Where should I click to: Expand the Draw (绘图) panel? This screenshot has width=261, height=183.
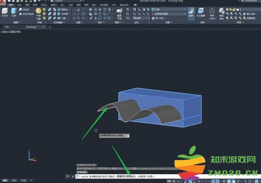80,22
